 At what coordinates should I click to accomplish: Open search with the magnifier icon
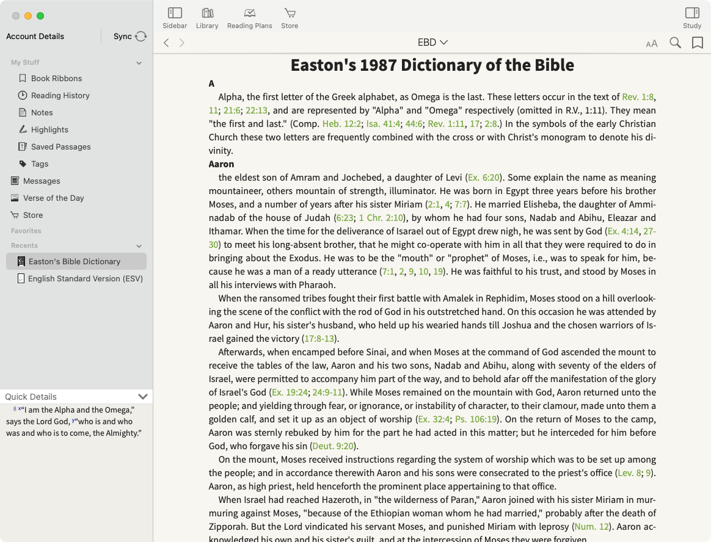[x=675, y=43]
